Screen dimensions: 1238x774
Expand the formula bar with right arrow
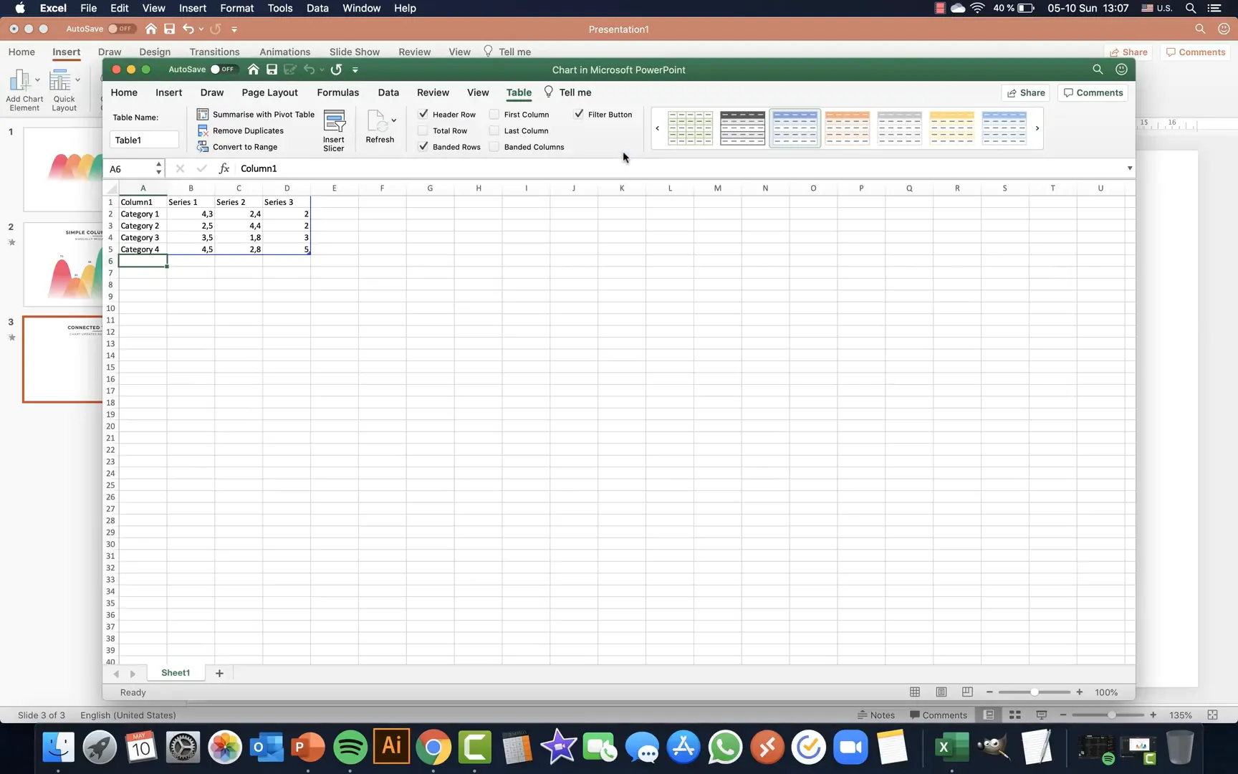[1130, 168]
